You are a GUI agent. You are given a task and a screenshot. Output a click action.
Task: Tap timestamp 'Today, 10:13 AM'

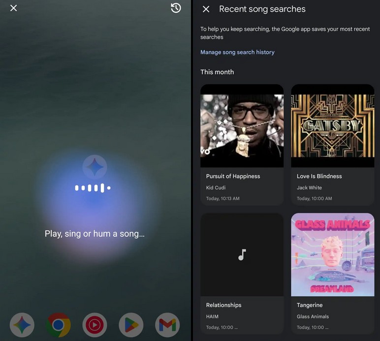coord(222,198)
